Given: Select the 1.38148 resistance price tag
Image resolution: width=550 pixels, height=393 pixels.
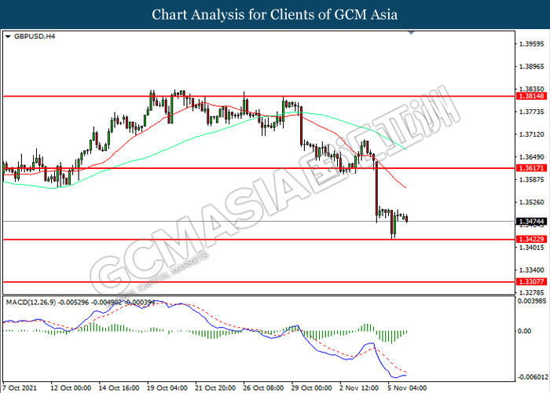Looking at the screenshot, I should click(531, 96).
